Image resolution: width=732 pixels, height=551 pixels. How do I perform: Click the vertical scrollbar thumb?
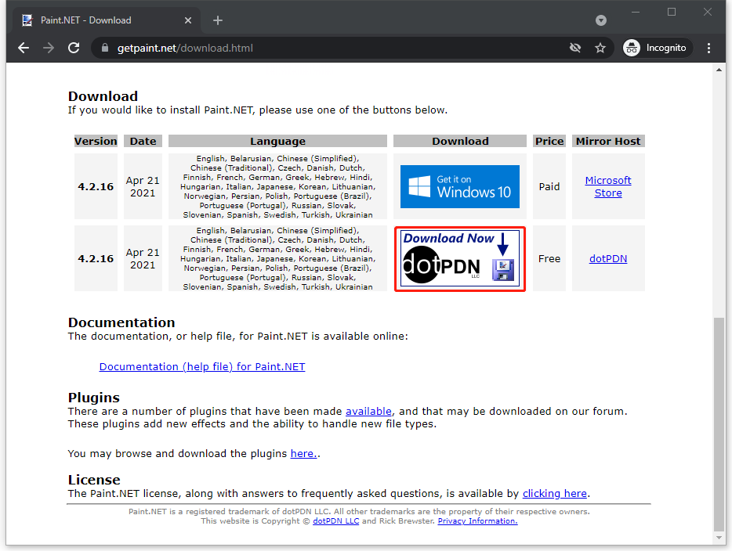click(x=719, y=423)
